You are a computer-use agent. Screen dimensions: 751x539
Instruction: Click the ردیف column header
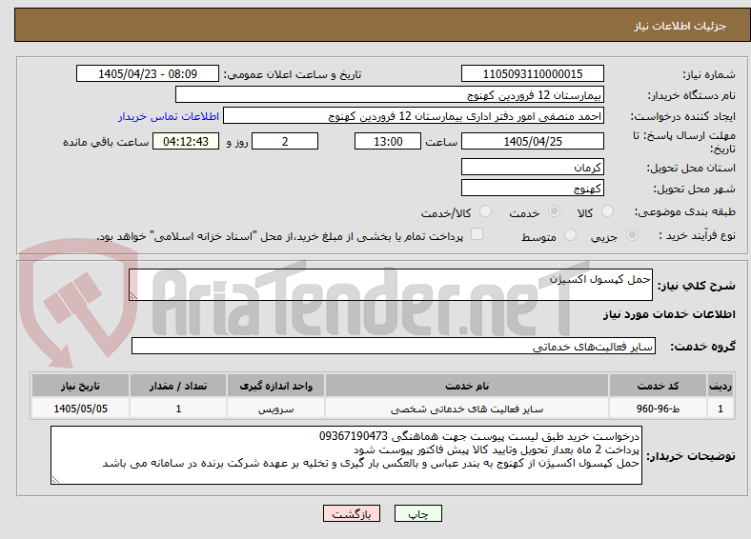[721, 386]
